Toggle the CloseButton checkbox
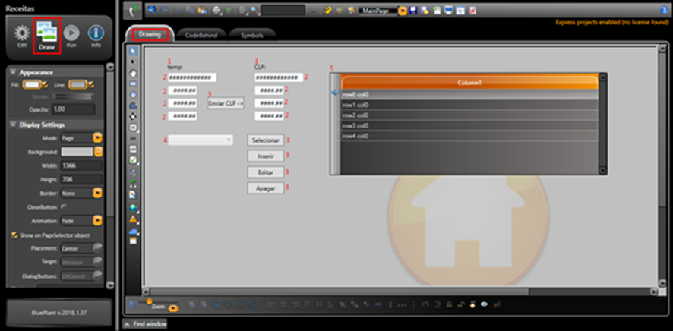This screenshot has height=331, width=673. pyautogui.click(x=63, y=206)
